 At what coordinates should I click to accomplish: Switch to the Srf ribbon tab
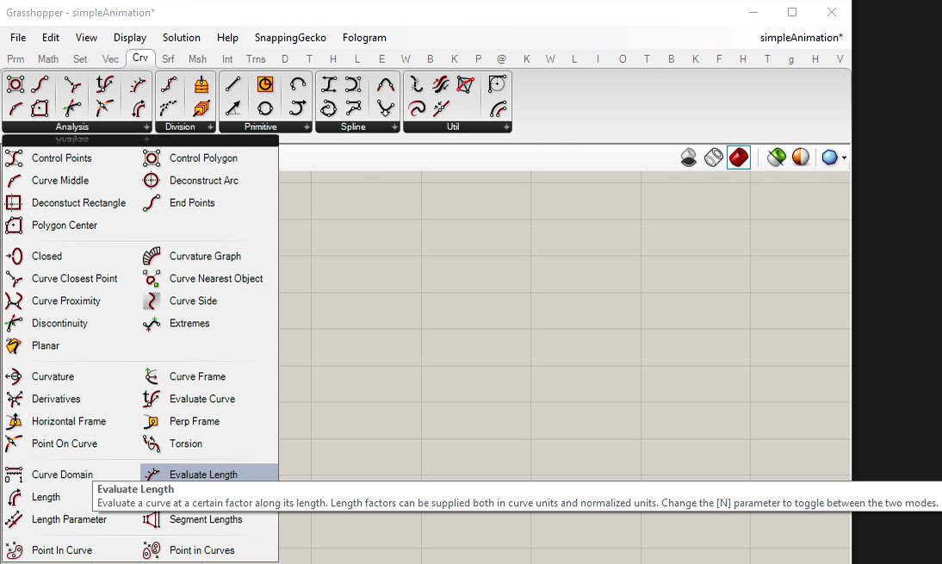pyautogui.click(x=168, y=59)
